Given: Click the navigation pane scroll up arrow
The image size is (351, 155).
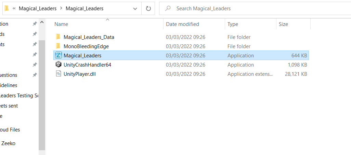Looking at the screenshot, I should coord(42,22).
